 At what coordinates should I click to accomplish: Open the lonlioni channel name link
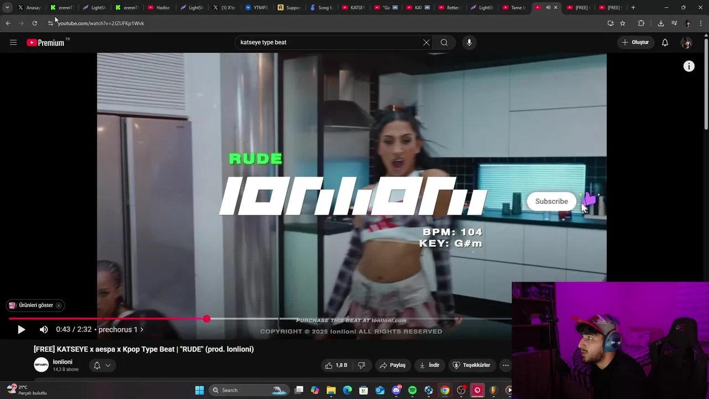[x=63, y=362]
